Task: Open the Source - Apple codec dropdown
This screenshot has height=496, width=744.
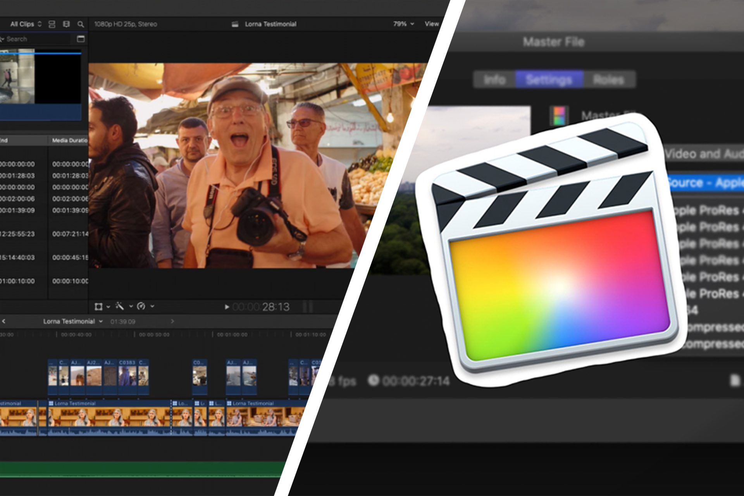Action: 706,183
